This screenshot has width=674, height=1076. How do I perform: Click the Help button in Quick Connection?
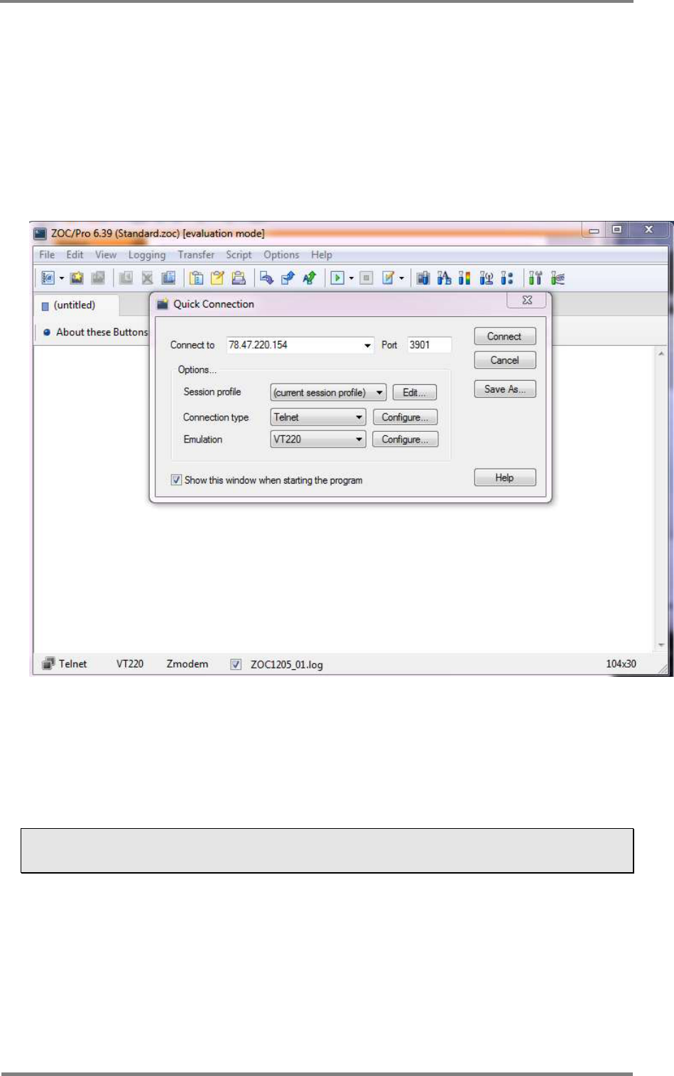pos(504,478)
